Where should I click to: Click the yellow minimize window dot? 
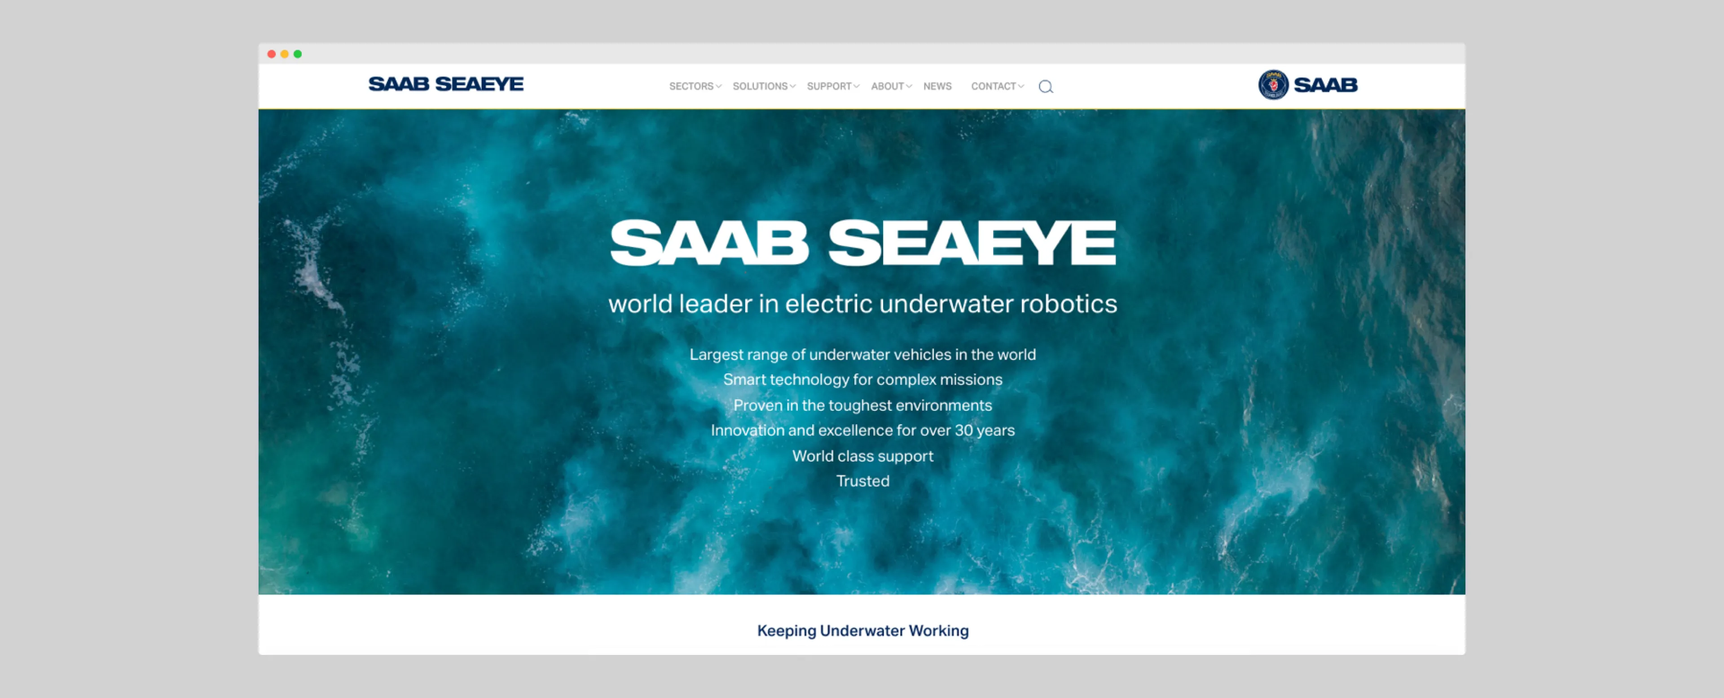point(285,54)
